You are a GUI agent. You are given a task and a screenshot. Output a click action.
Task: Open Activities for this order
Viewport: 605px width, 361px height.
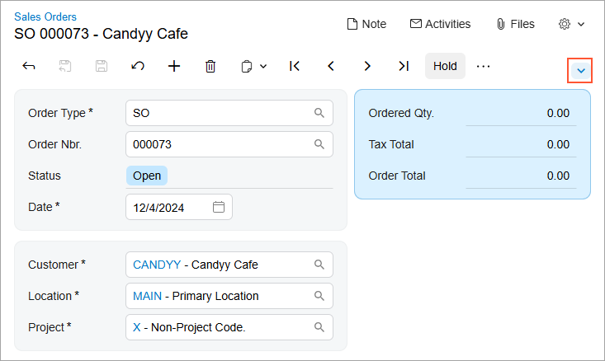tap(440, 25)
